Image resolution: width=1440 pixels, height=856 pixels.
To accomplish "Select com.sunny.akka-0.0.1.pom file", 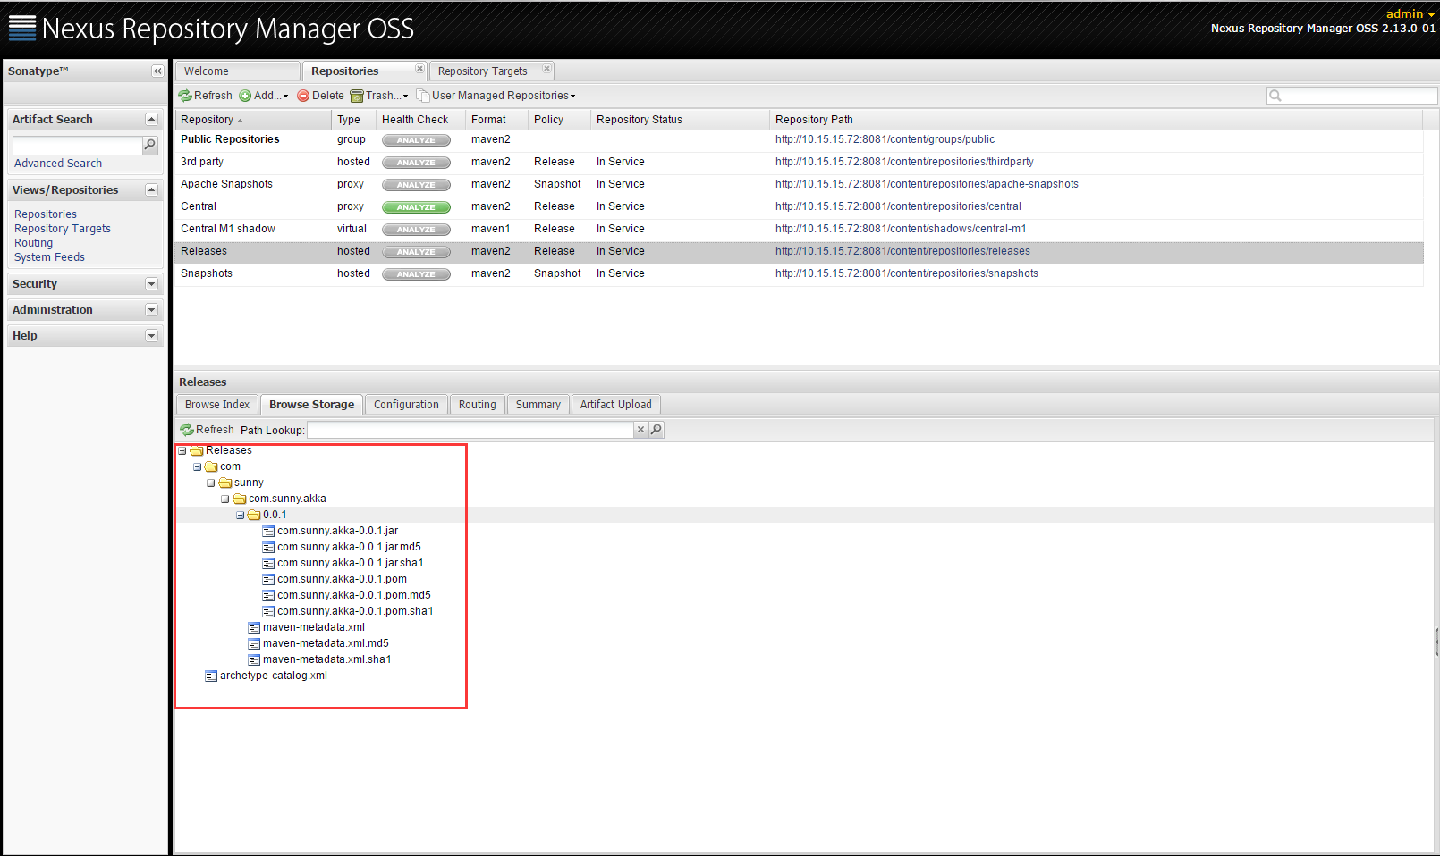I will click(342, 579).
